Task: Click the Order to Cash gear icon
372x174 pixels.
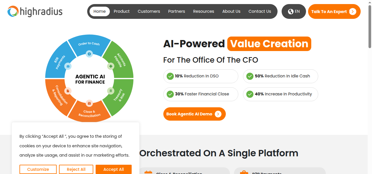Action: (89, 54)
